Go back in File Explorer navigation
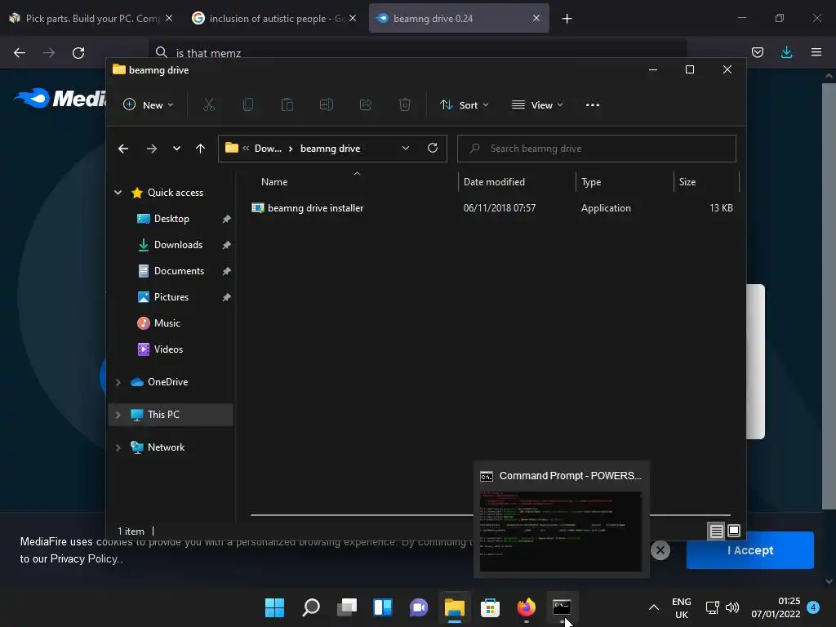This screenshot has width=836, height=627. pyautogui.click(x=123, y=149)
